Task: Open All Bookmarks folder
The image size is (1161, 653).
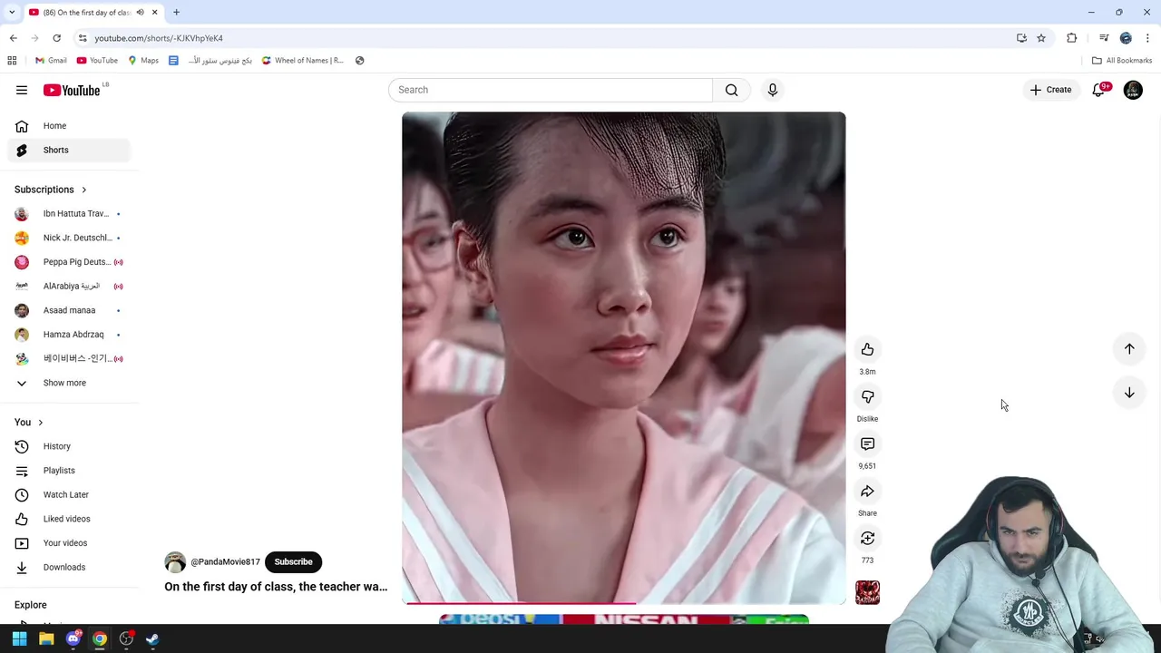Action: pos(1122,61)
